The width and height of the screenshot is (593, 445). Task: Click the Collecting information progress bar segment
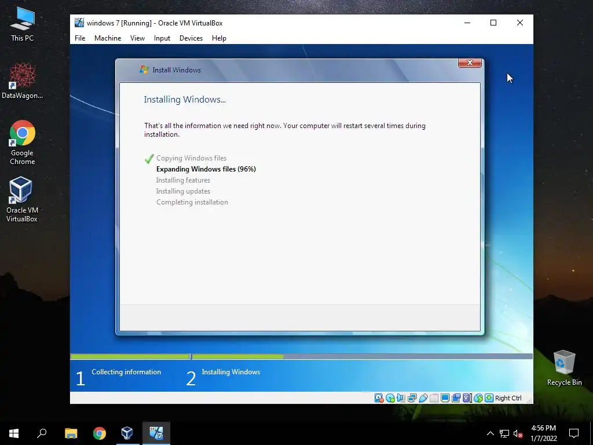coord(130,356)
